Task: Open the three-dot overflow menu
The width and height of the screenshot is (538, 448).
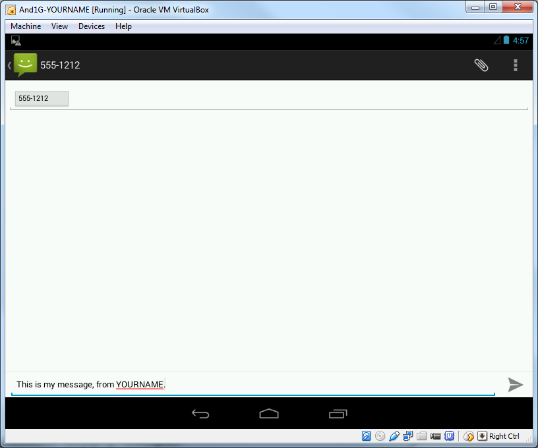Action: pyautogui.click(x=516, y=65)
